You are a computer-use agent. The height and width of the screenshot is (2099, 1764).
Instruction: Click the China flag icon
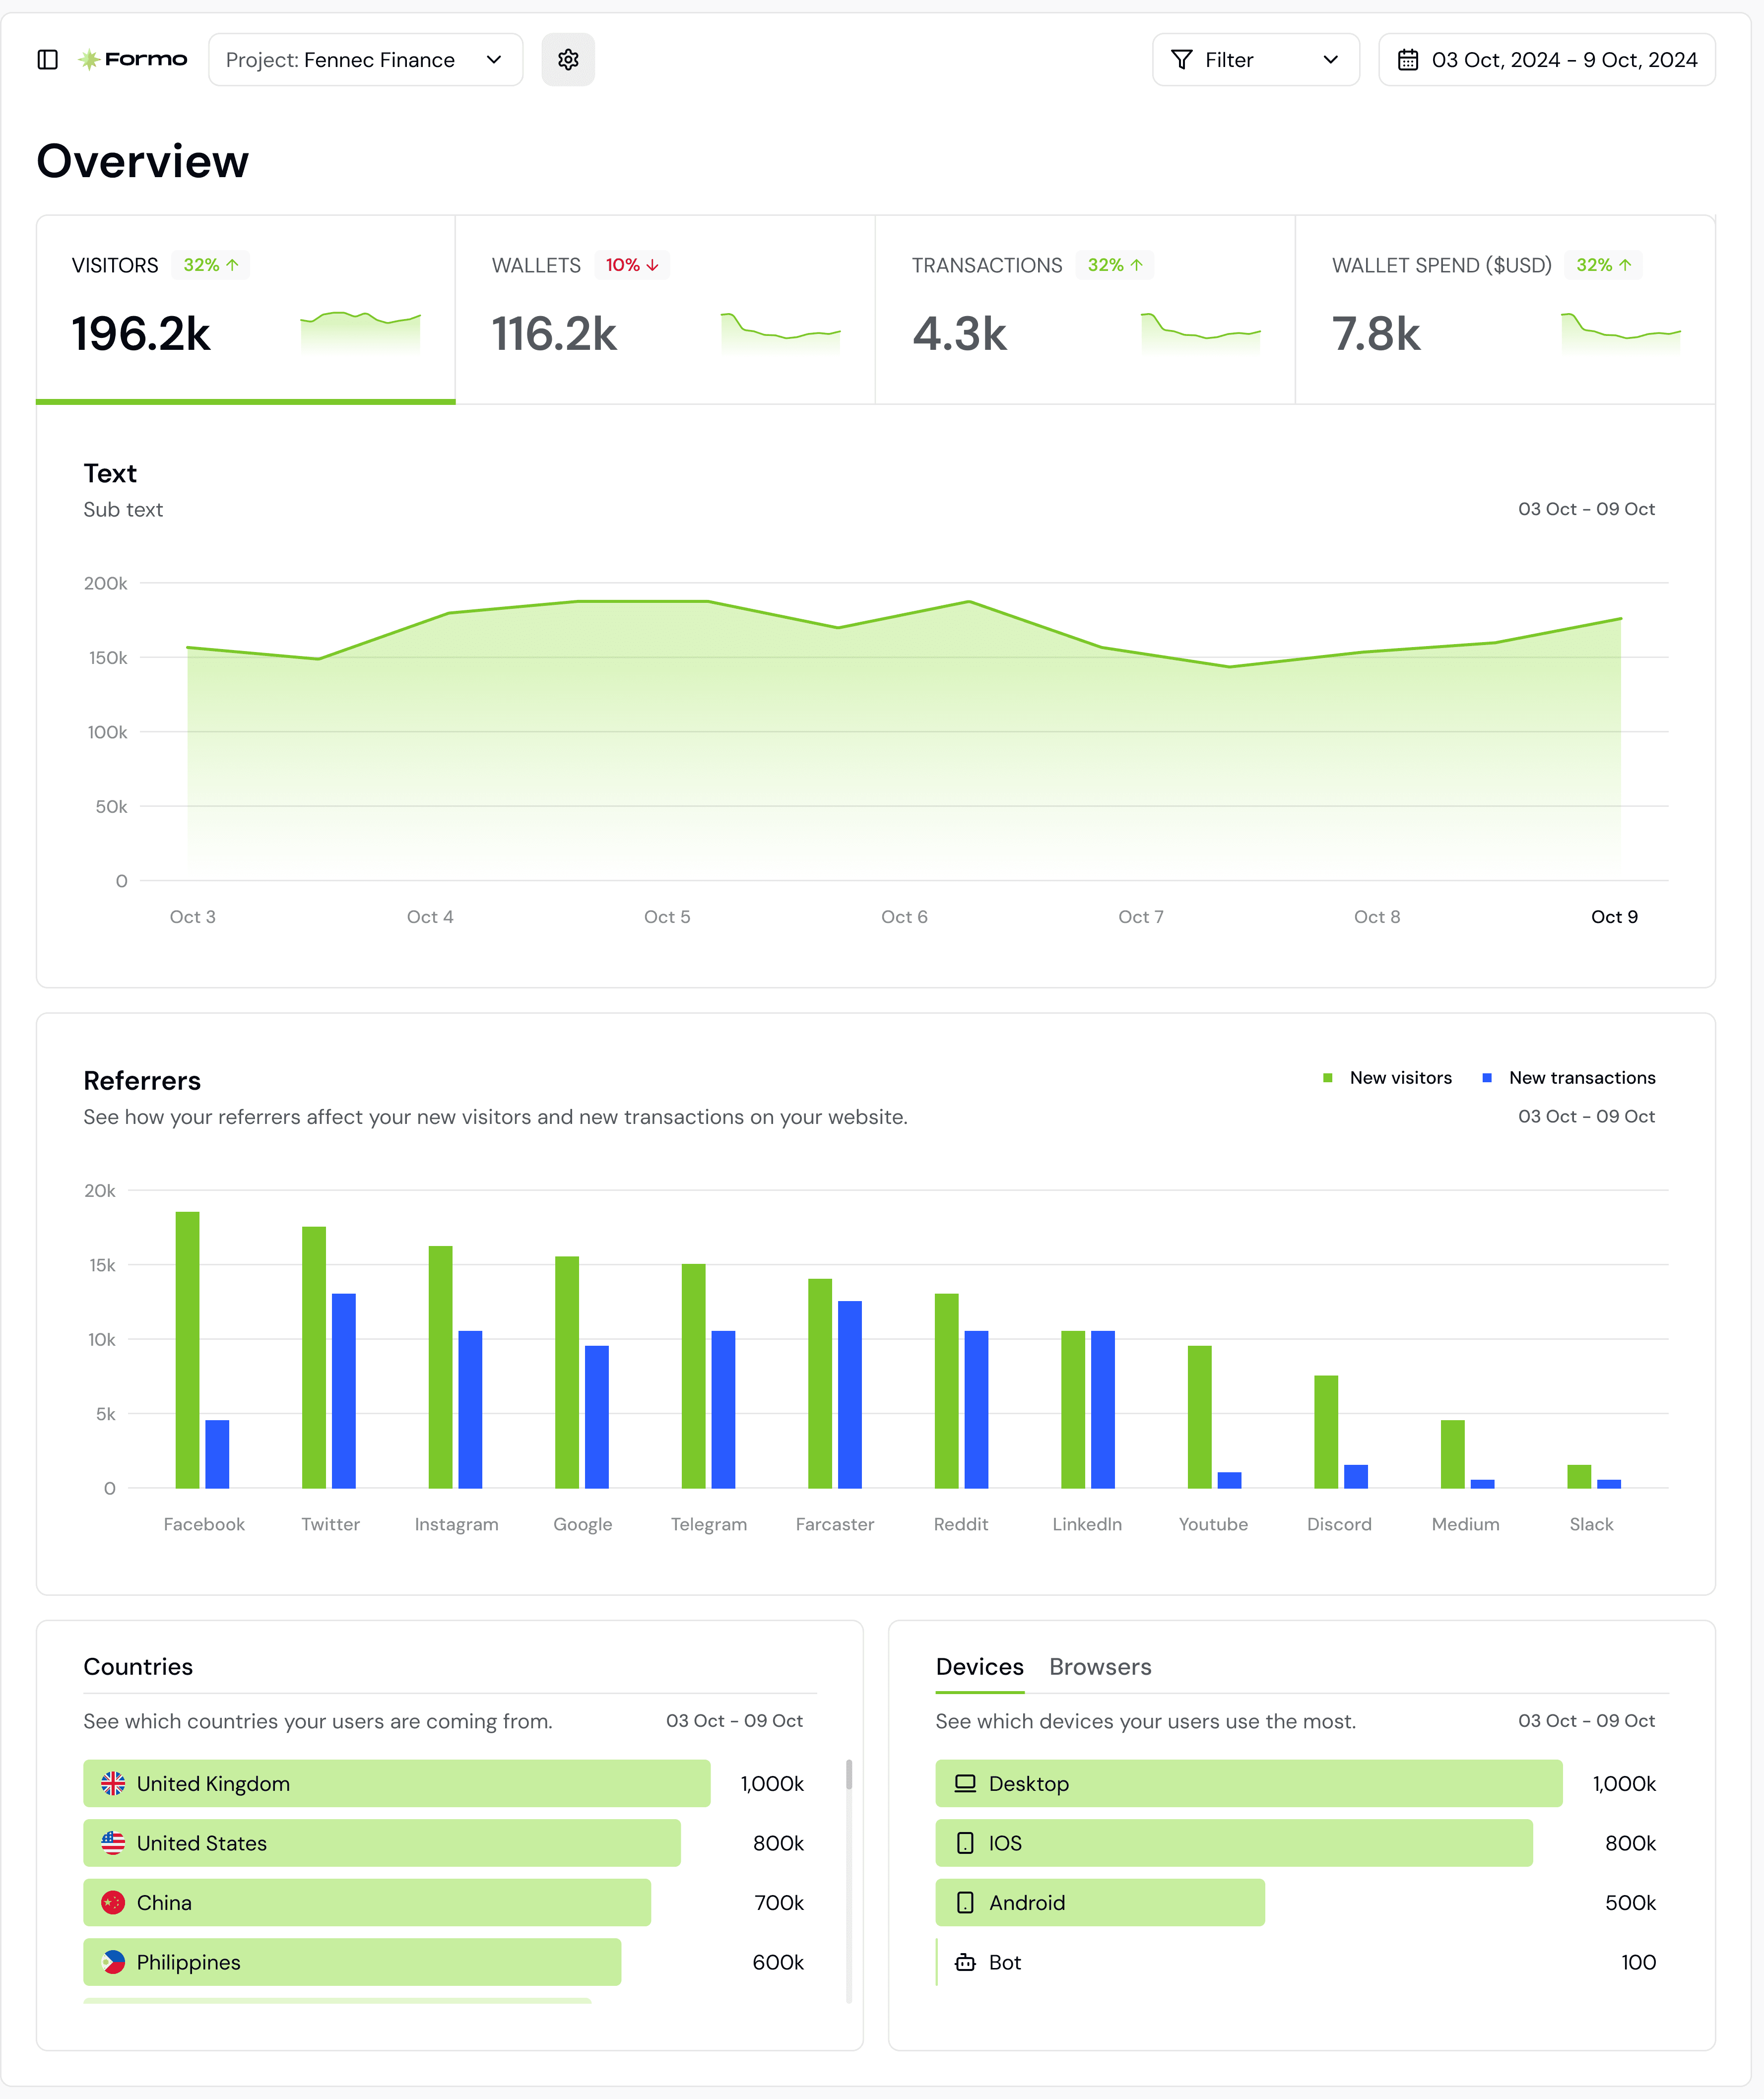113,1903
